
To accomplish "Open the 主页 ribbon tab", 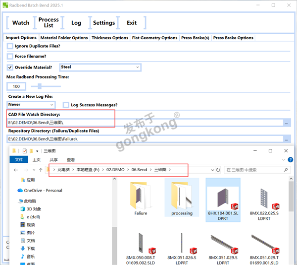I will pyautogui.click(x=36, y=160).
